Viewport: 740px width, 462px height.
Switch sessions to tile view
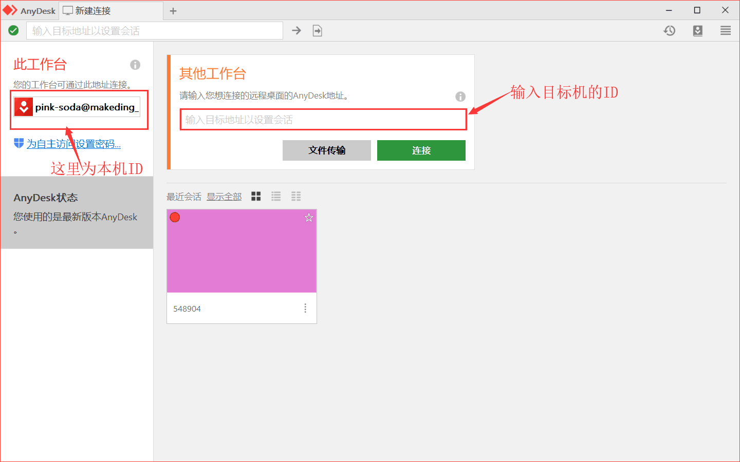click(255, 196)
